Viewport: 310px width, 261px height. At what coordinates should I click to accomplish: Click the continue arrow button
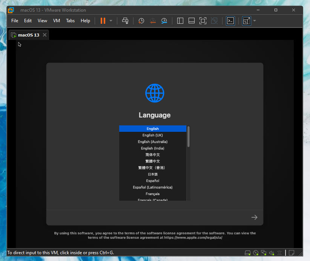pos(255,217)
